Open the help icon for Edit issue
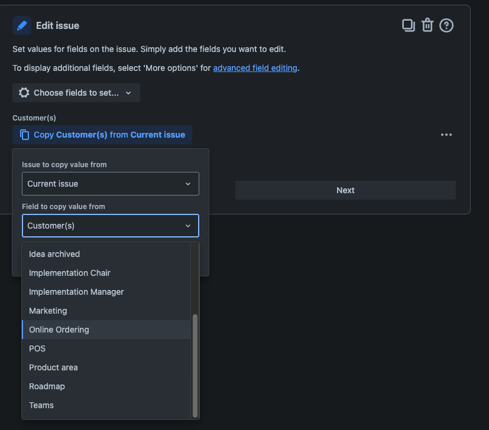Screen dimensions: 489x430 pyautogui.click(x=446, y=25)
